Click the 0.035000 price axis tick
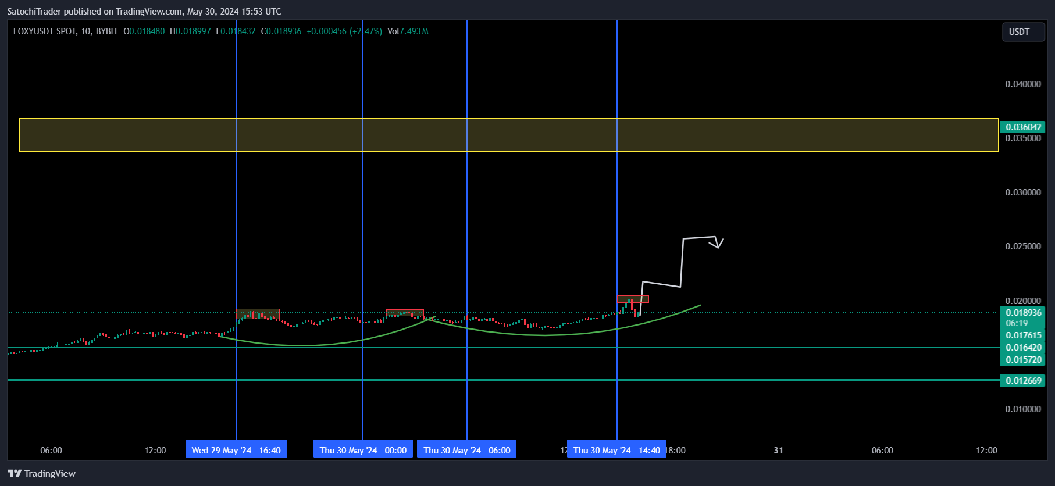 coord(1023,138)
